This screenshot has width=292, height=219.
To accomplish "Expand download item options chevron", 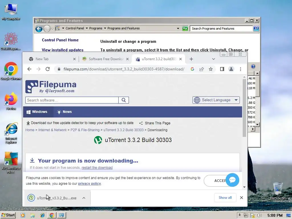I will click(x=84, y=198).
